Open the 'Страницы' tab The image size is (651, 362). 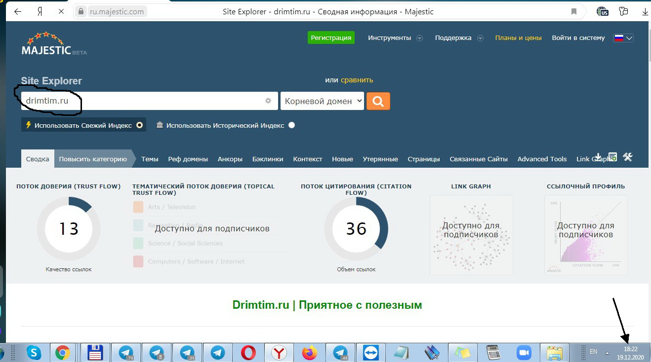(x=424, y=159)
